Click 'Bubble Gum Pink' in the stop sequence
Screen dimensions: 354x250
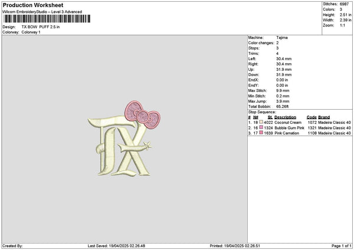(290, 128)
